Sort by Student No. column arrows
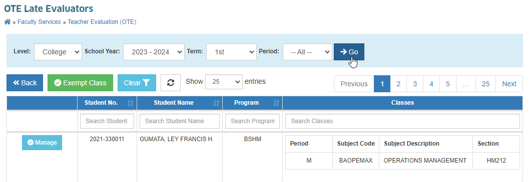 tap(131, 103)
